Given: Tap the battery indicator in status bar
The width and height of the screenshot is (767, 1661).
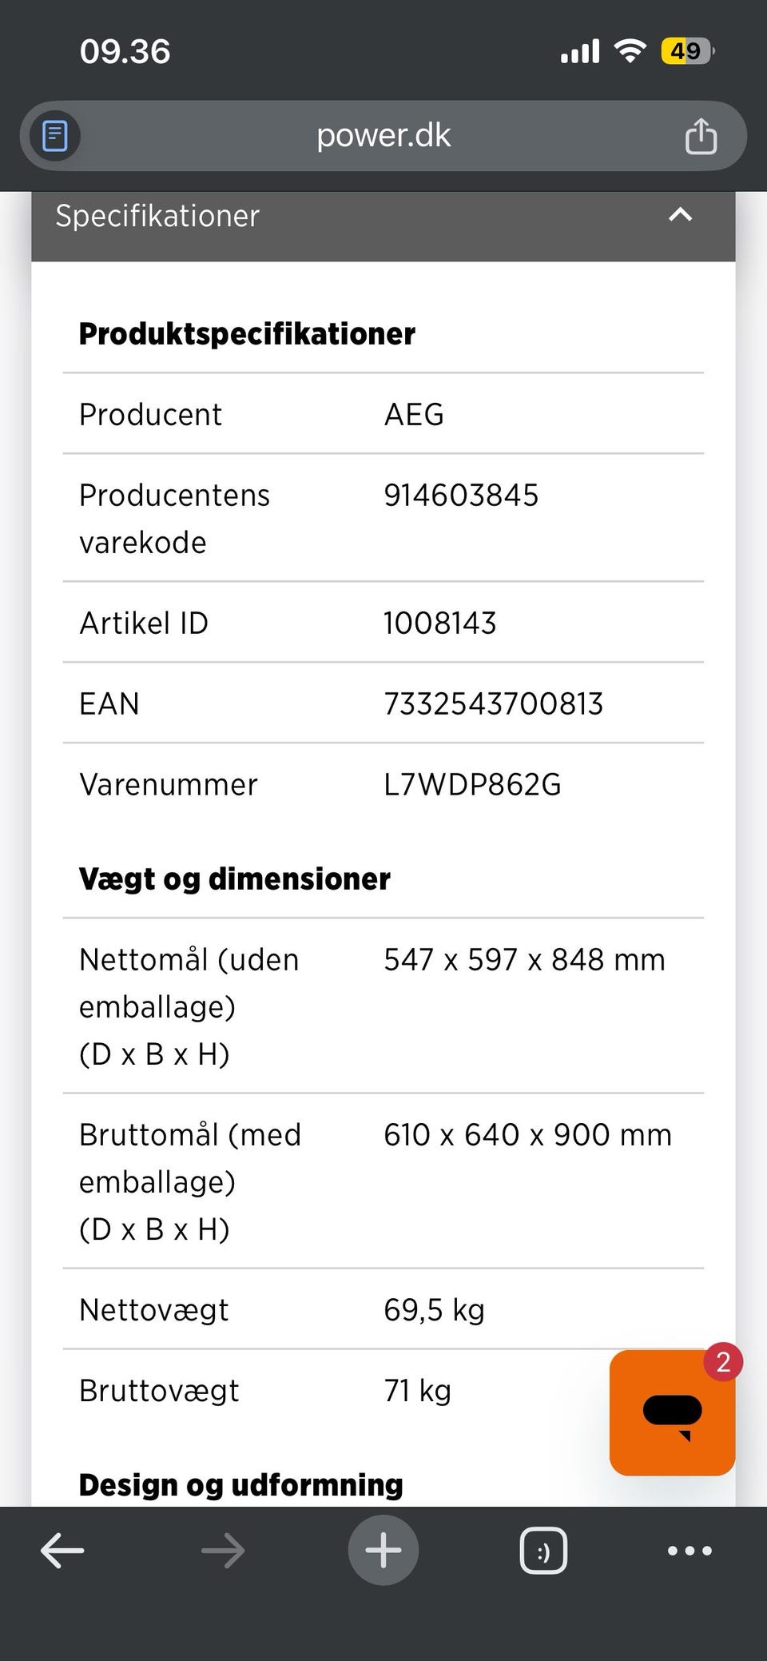Looking at the screenshot, I should [x=686, y=52].
